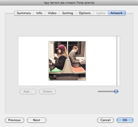Open the Info tab
Viewport: 138px width, 127px height.
tap(39, 13)
